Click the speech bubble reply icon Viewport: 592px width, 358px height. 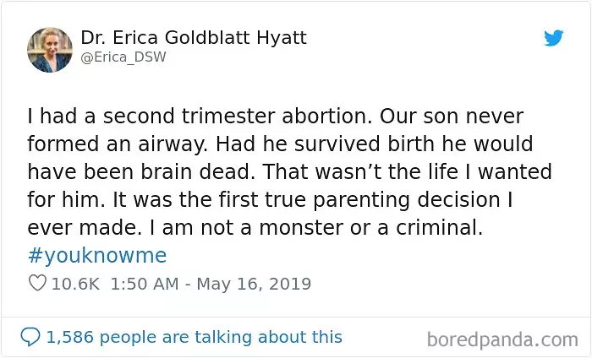[30, 337]
